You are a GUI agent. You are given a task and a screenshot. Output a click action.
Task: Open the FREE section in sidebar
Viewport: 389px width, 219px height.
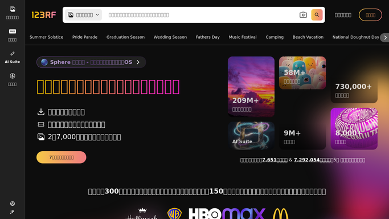12,35
